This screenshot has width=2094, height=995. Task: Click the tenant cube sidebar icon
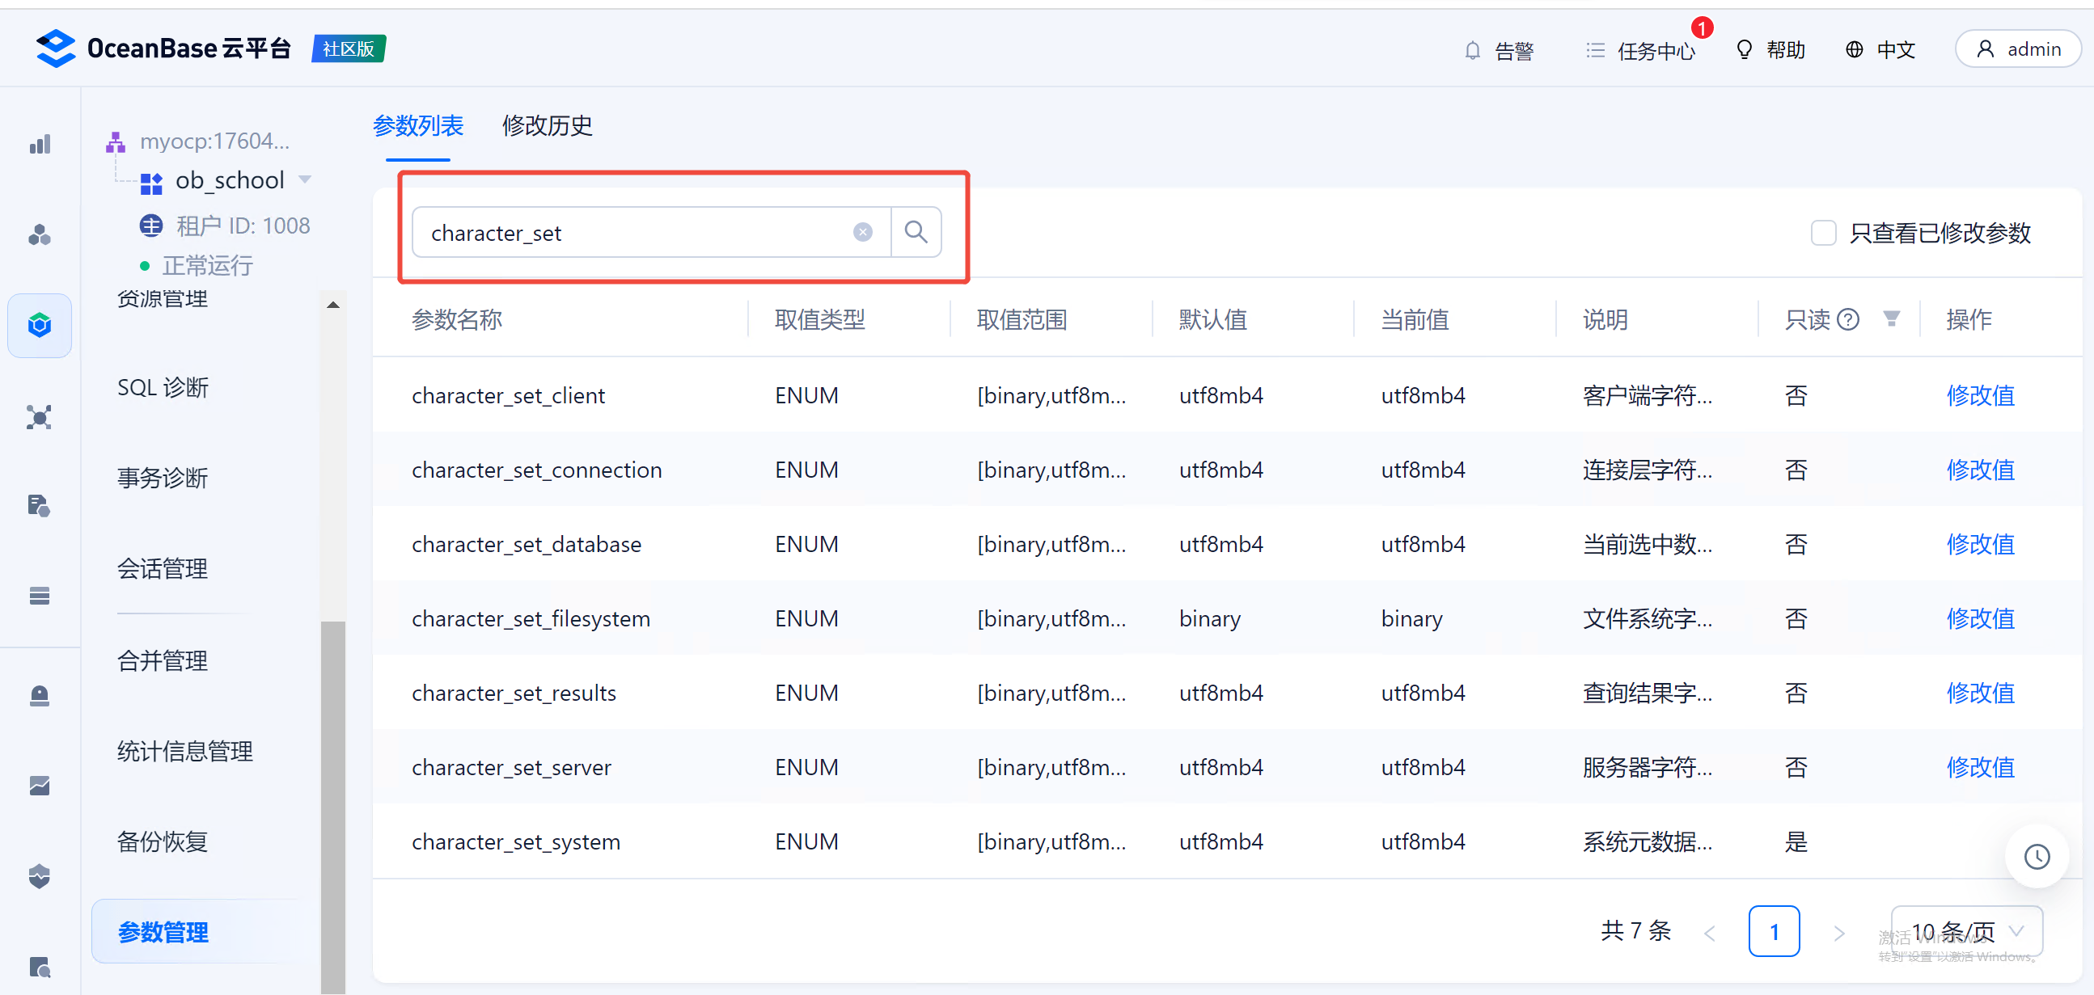tap(39, 326)
